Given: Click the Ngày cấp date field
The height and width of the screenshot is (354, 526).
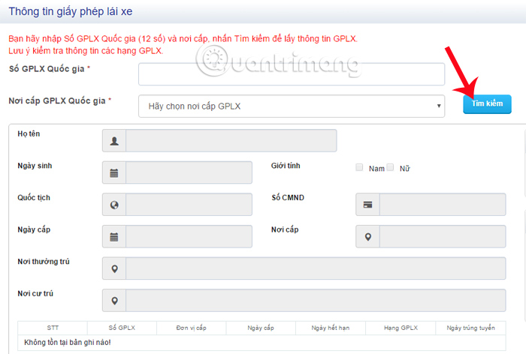Looking at the screenshot, I should [x=189, y=237].
